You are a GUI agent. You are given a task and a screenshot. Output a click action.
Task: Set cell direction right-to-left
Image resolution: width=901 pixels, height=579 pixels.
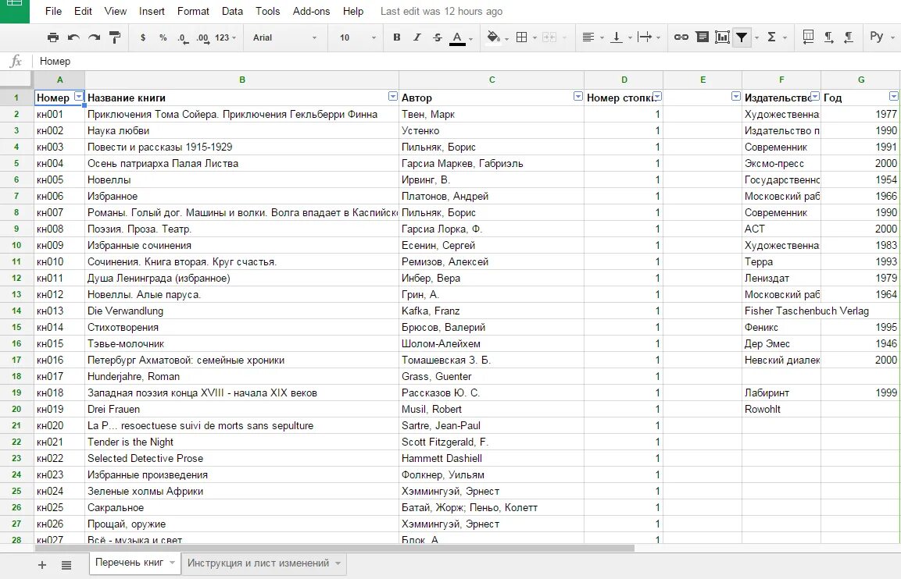tap(848, 37)
